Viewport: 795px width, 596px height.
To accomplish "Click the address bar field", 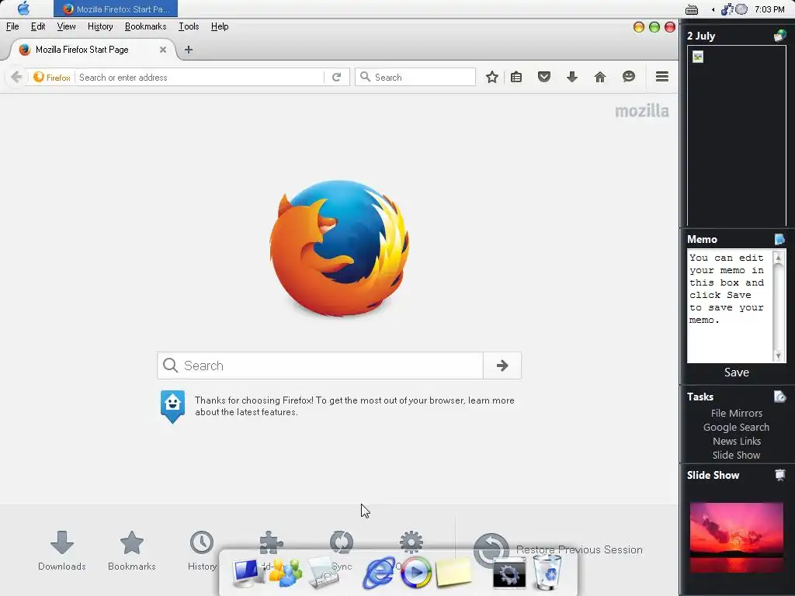I will pos(200,77).
